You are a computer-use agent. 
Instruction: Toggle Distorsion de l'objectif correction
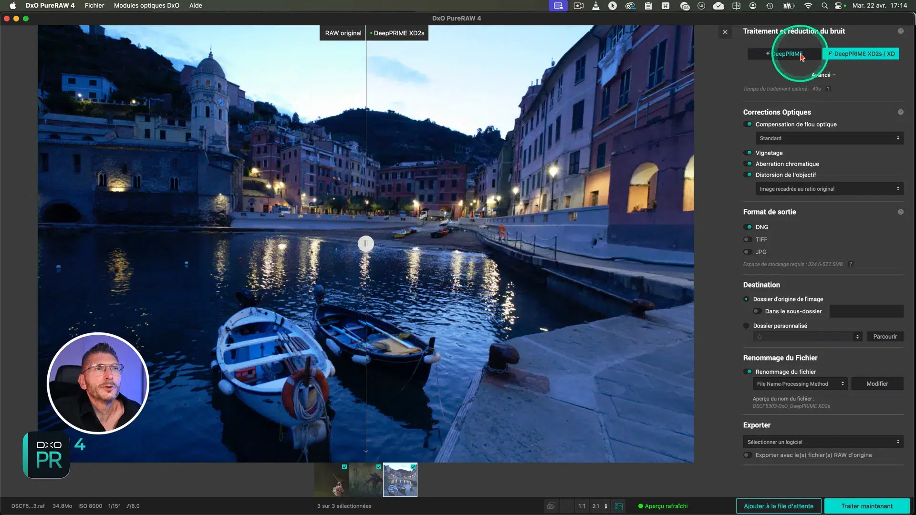coord(748,175)
